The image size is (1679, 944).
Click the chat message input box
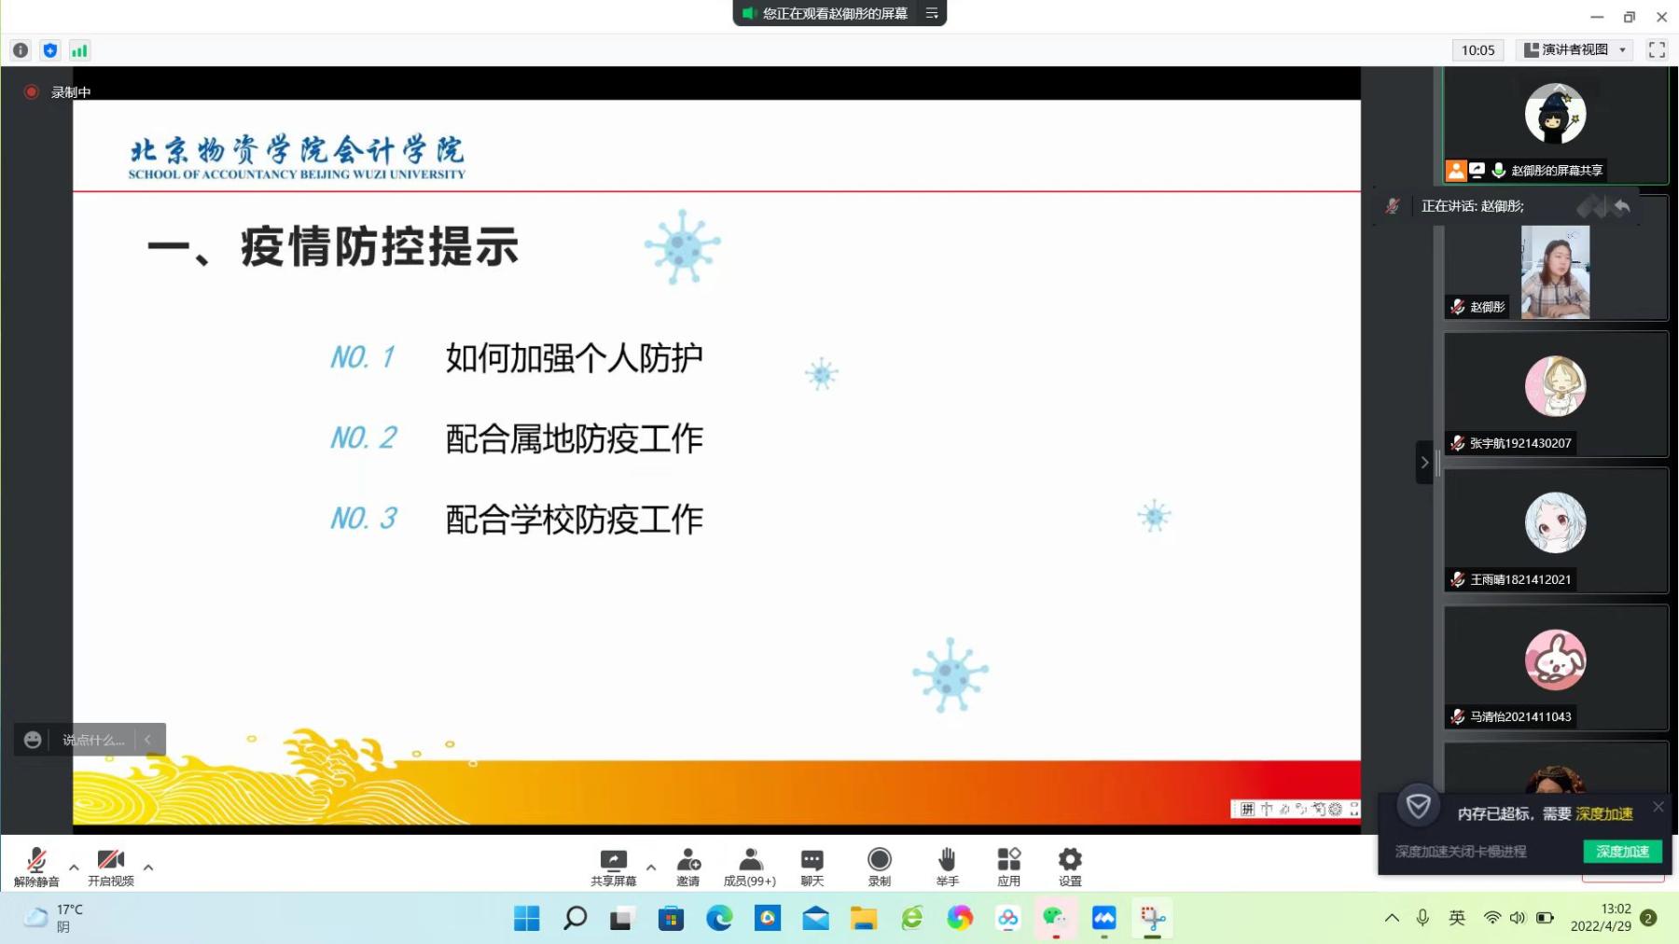click(x=93, y=740)
